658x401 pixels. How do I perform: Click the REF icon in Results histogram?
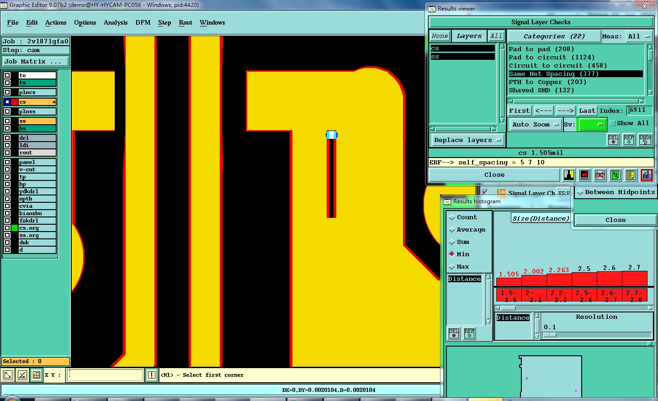tap(469, 333)
